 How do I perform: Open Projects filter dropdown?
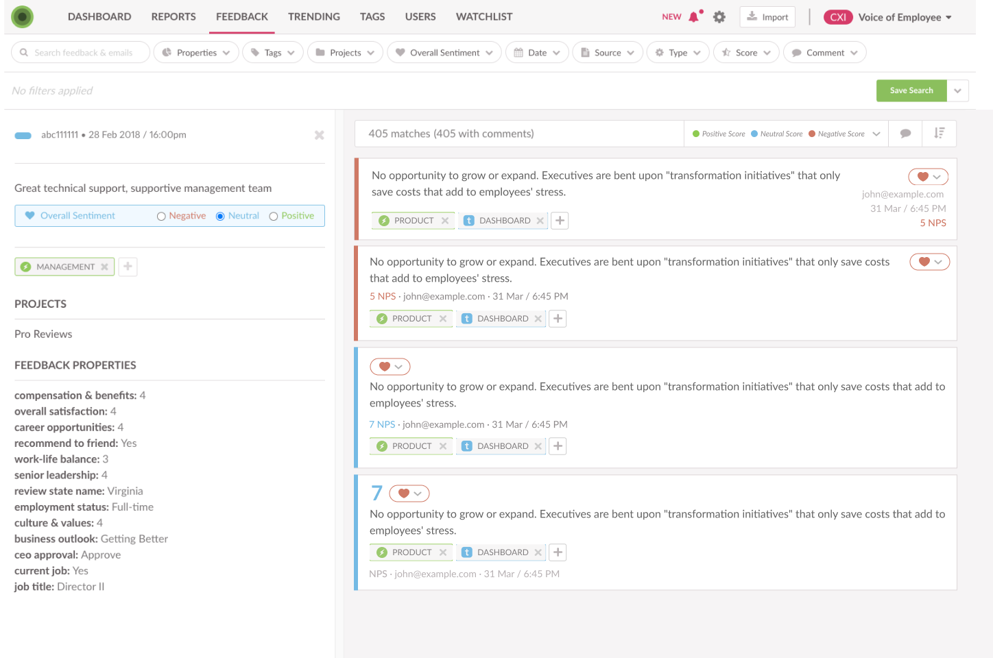point(345,52)
